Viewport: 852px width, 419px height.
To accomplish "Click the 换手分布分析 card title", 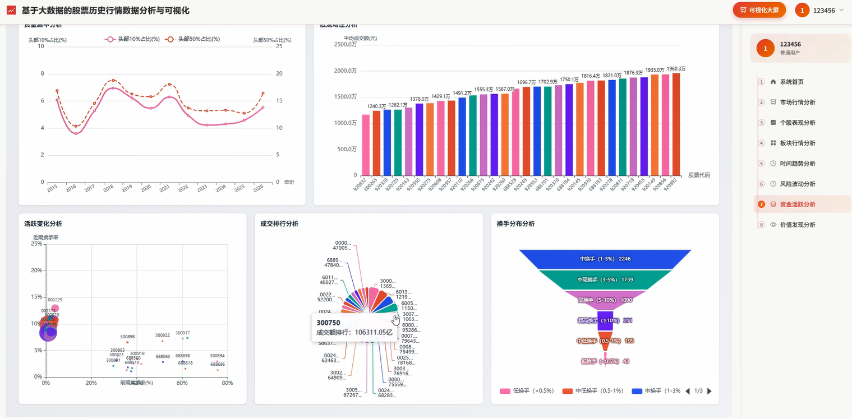I will [515, 224].
